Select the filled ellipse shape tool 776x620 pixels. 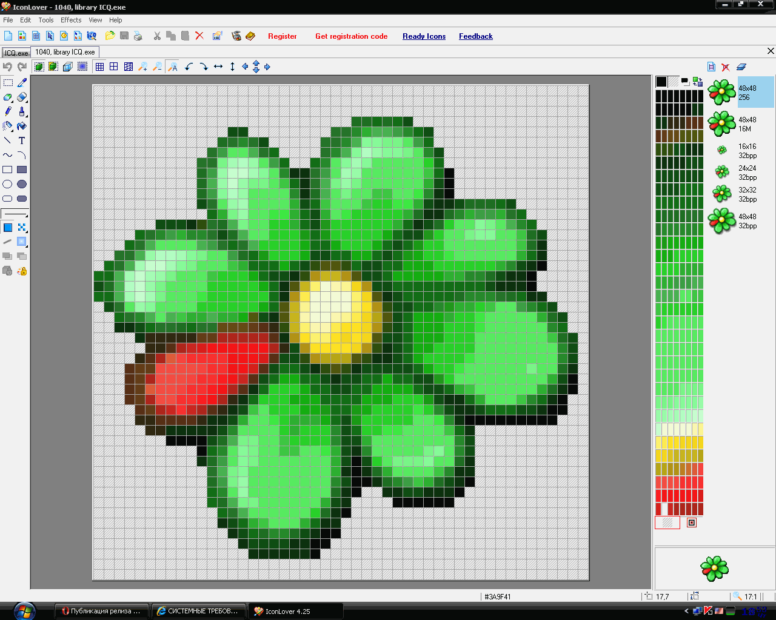coord(22,184)
